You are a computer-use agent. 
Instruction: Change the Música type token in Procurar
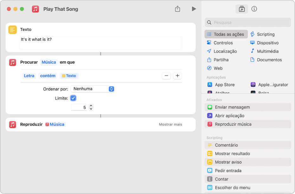pyautogui.click(x=49, y=62)
